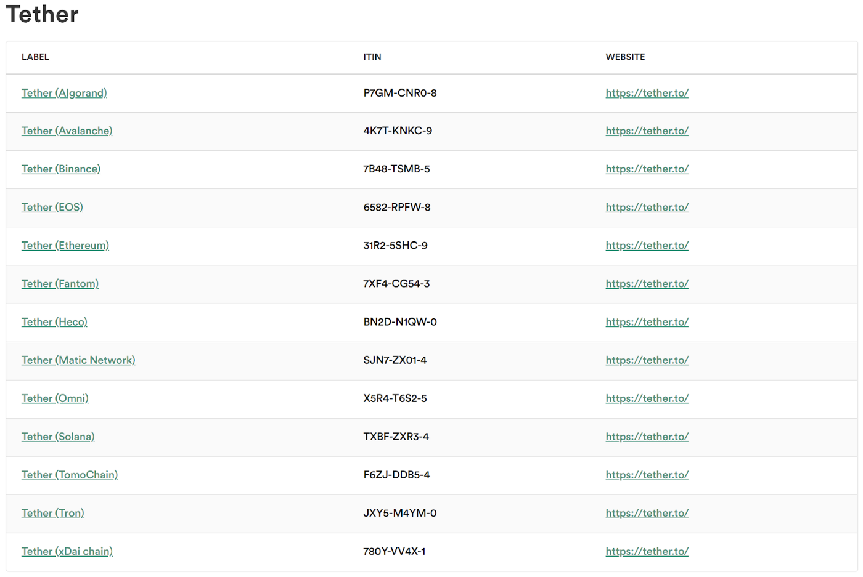This screenshot has height=577, width=863.
Task: Open the Tether (TomoChain) link
Action: (70, 475)
